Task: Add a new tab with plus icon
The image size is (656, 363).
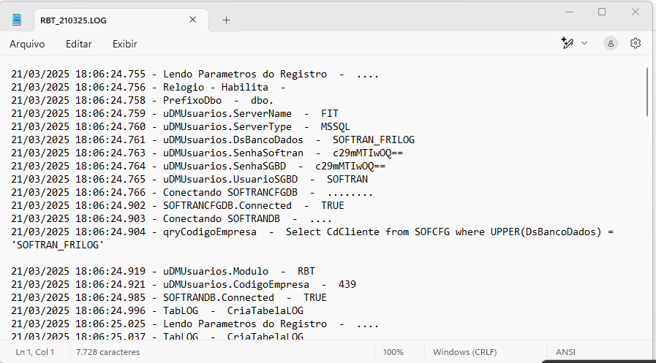Action: click(226, 20)
